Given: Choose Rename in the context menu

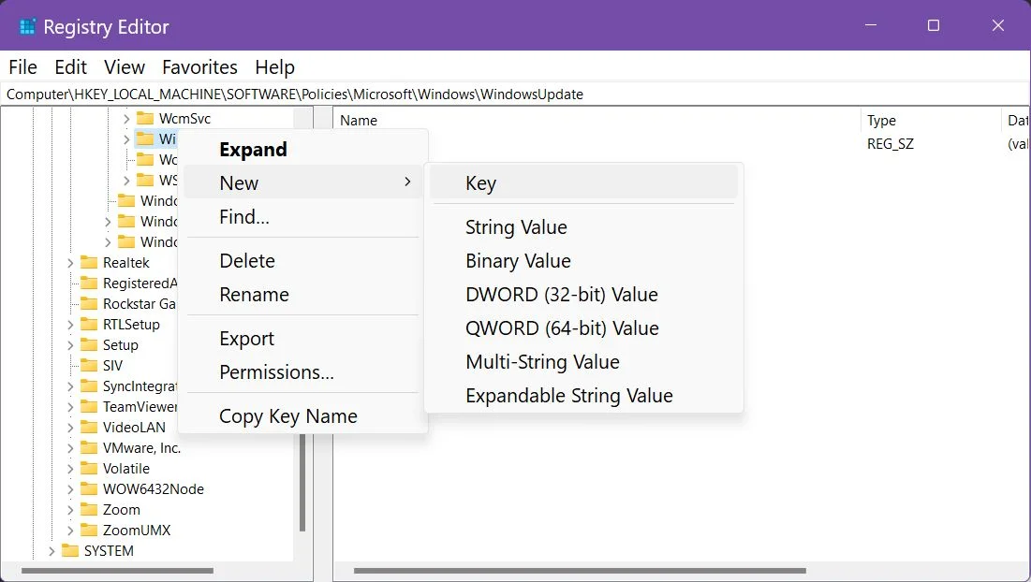Looking at the screenshot, I should coord(302,295).
